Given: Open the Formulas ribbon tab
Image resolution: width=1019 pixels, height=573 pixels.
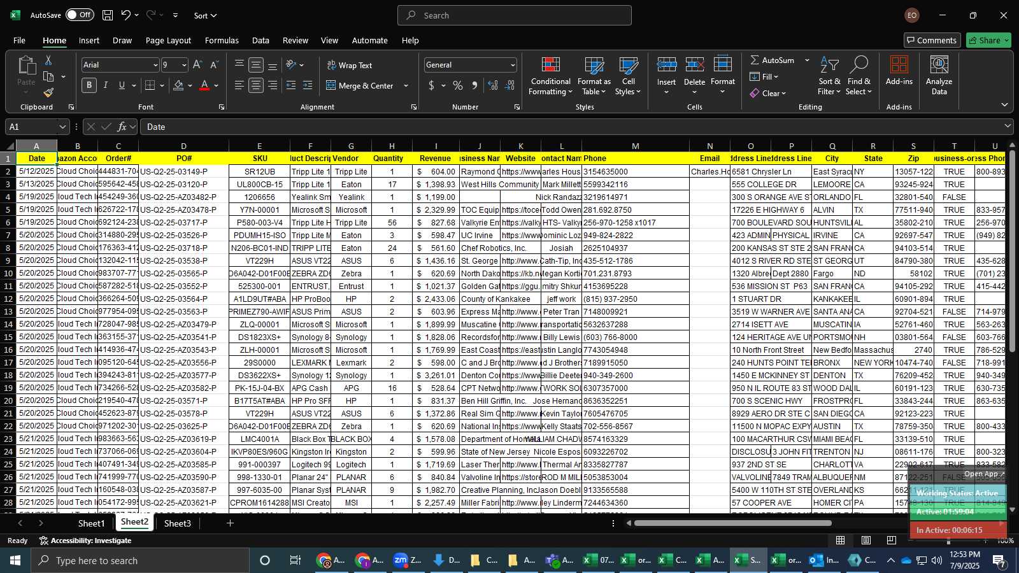Looking at the screenshot, I should pos(222,40).
